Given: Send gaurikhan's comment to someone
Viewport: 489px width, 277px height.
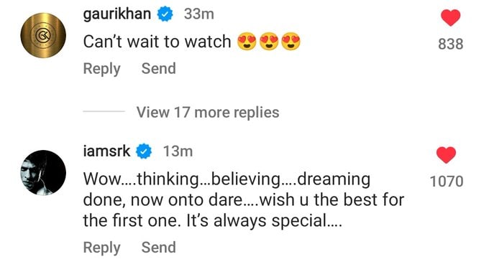Looking at the screenshot, I should (x=158, y=68).
